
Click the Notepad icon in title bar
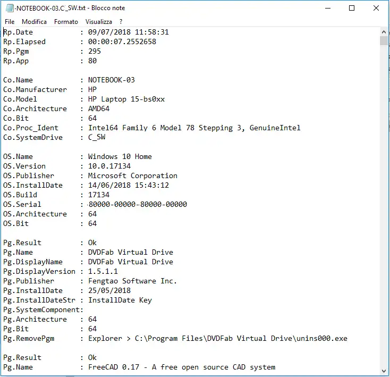pos(10,8)
